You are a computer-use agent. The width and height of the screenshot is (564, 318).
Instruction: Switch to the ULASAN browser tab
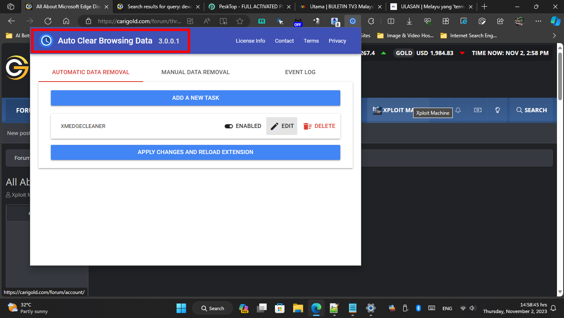[431, 7]
